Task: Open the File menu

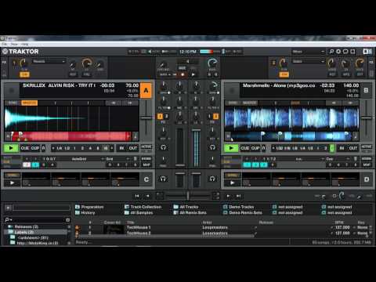Action: 5,44
